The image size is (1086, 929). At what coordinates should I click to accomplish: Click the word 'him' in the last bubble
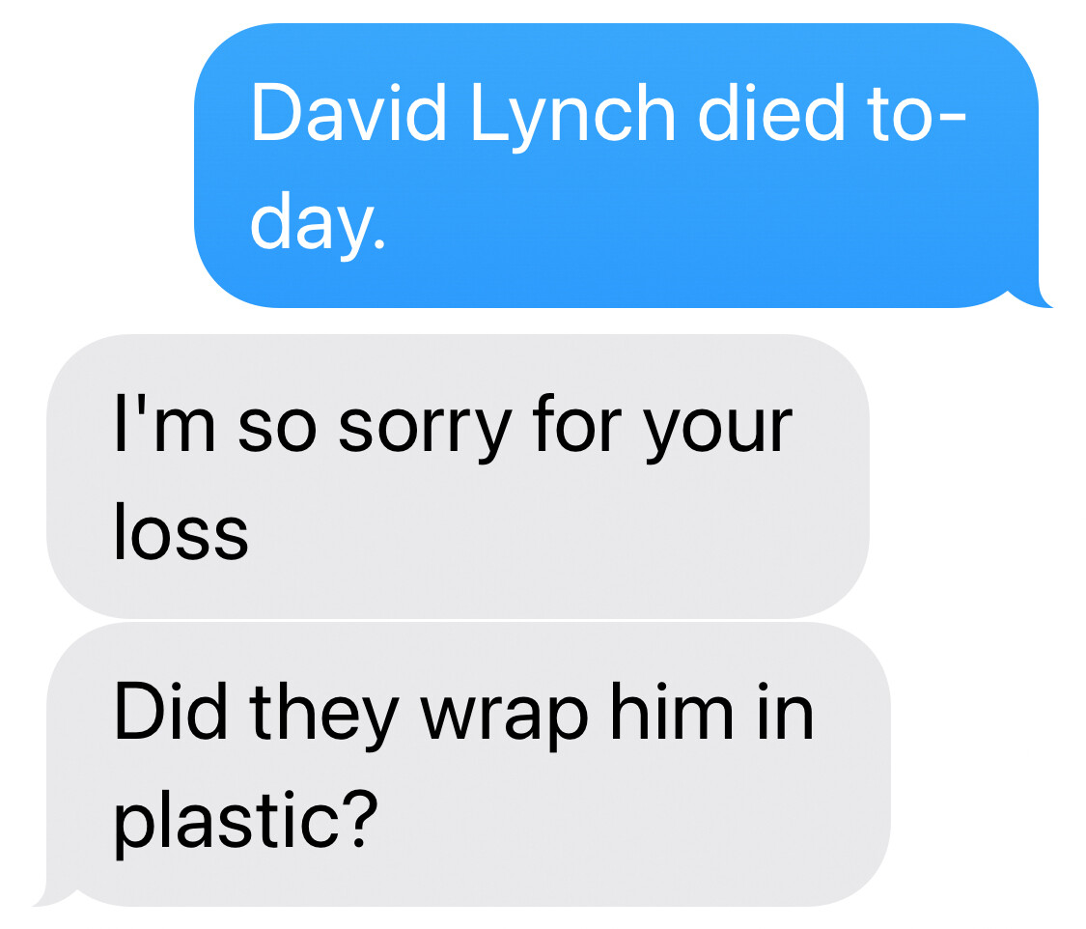tap(671, 712)
